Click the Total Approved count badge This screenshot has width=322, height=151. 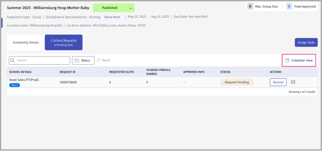[x=289, y=6]
